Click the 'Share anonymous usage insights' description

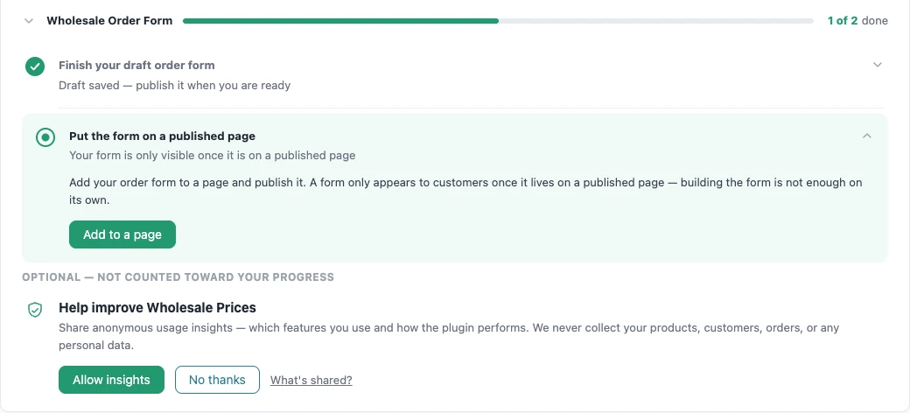(449, 336)
